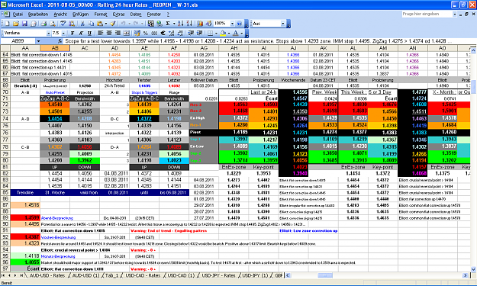477x286 pixels.
Task: Run the spelling check icon
Action: point(63,24)
